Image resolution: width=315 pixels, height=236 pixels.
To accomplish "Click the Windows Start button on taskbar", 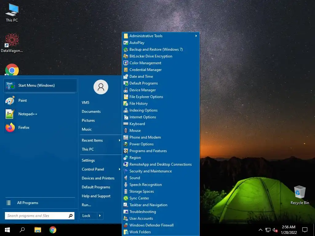I will 7,230.
